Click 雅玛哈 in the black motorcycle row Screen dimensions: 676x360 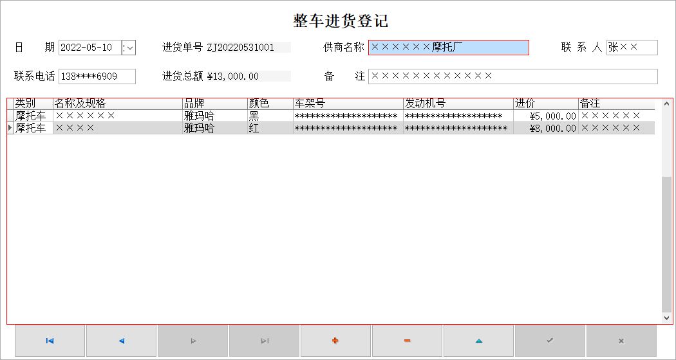pos(215,116)
